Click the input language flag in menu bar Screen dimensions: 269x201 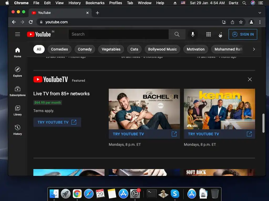(183, 3)
